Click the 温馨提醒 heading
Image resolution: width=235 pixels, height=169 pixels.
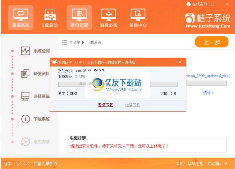[x=79, y=138]
